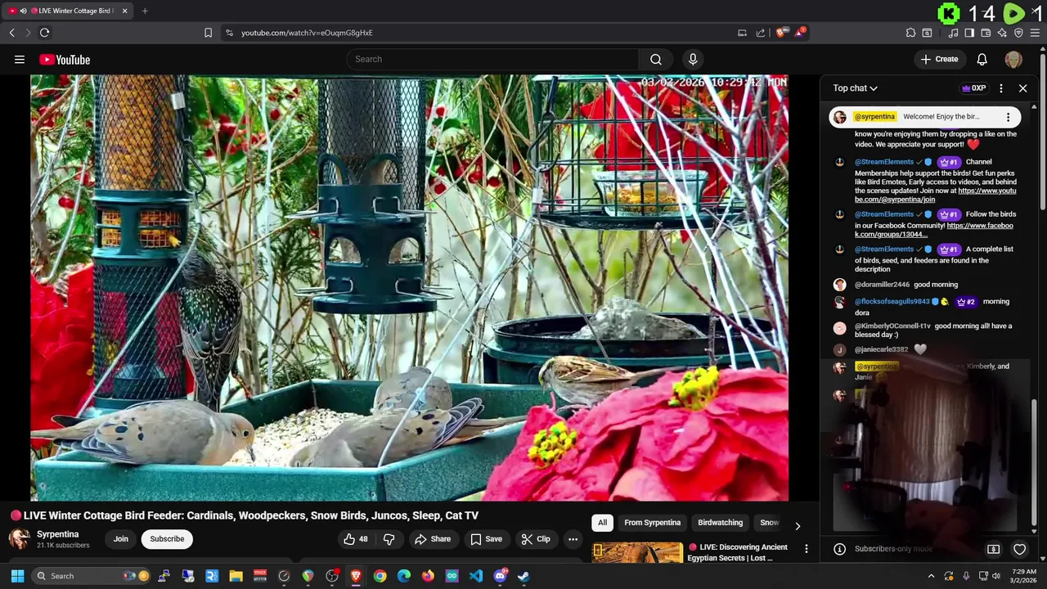The width and height of the screenshot is (1047, 589).
Task: Launch Google Chrome from the taskbar
Action: pos(380,576)
